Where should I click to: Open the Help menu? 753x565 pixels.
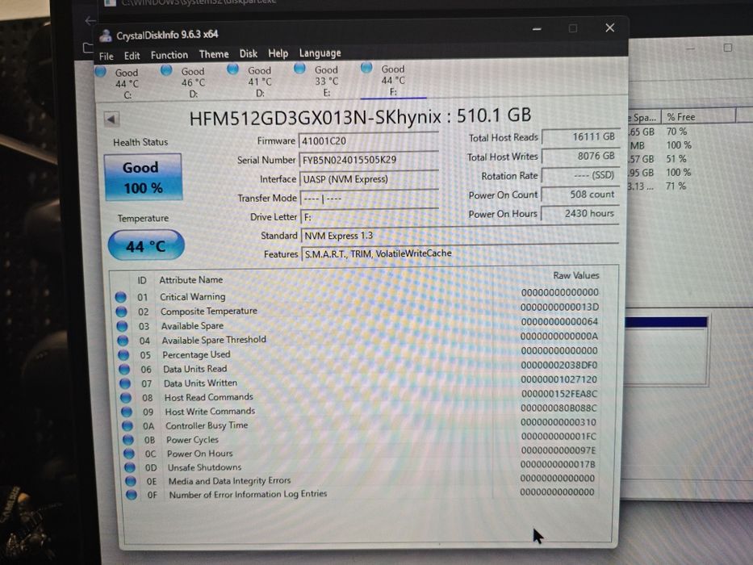(x=278, y=53)
